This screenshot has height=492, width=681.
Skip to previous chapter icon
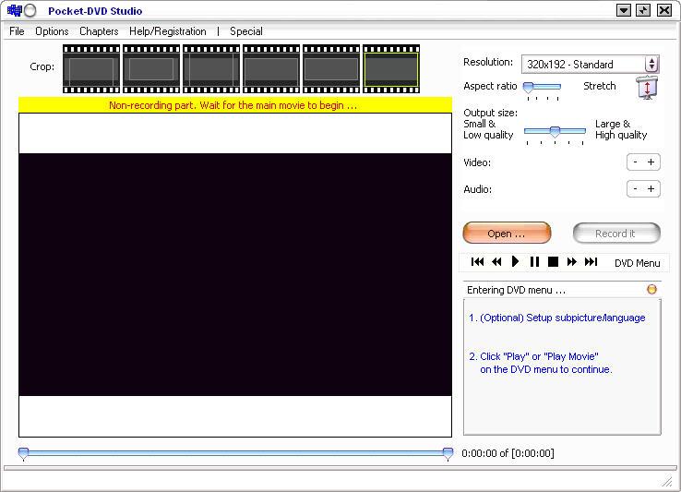477,262
